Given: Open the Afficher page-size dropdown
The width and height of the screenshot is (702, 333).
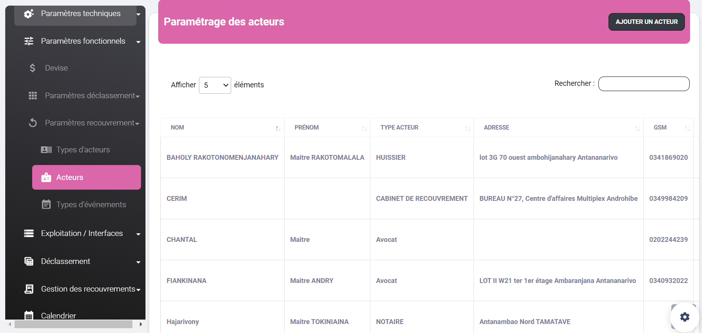Looking at the screenshot, I should pos(215,85).
